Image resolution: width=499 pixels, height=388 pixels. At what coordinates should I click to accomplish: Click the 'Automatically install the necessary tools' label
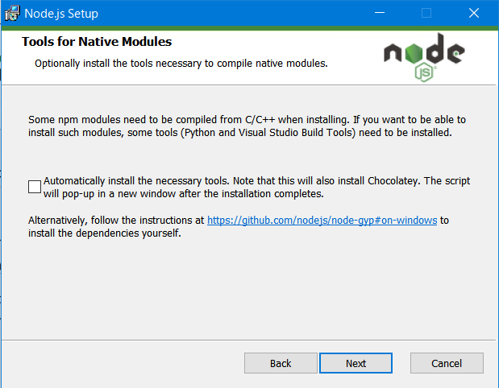tap(256, 188)
